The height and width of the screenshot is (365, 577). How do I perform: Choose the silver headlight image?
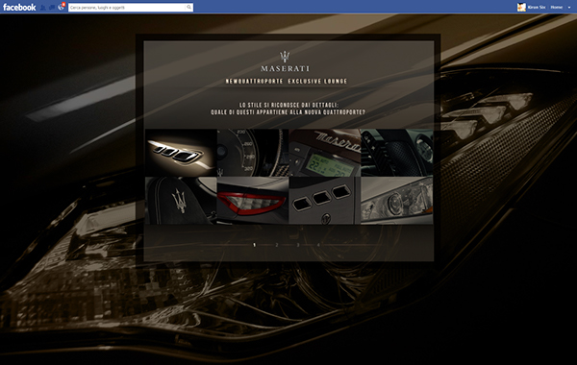point(396,201)
